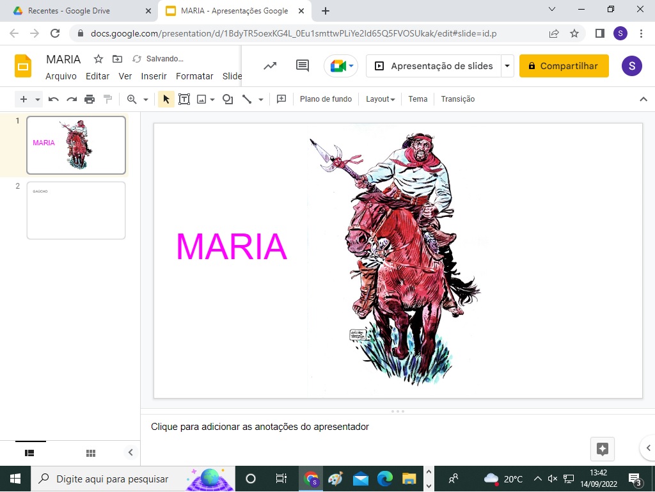Open File Explorer from the taskbar
The width and height of the screenshot is (655, 492).
[x=409, y=479]
